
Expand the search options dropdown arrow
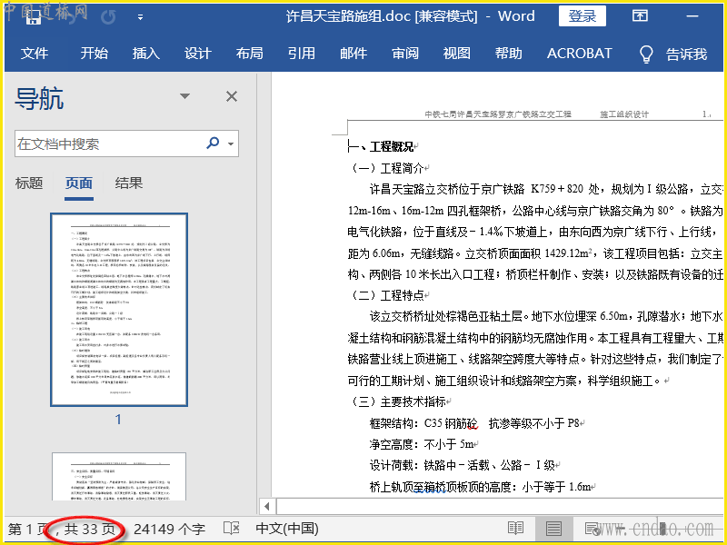pyautogui.click(x=231, y=144)
